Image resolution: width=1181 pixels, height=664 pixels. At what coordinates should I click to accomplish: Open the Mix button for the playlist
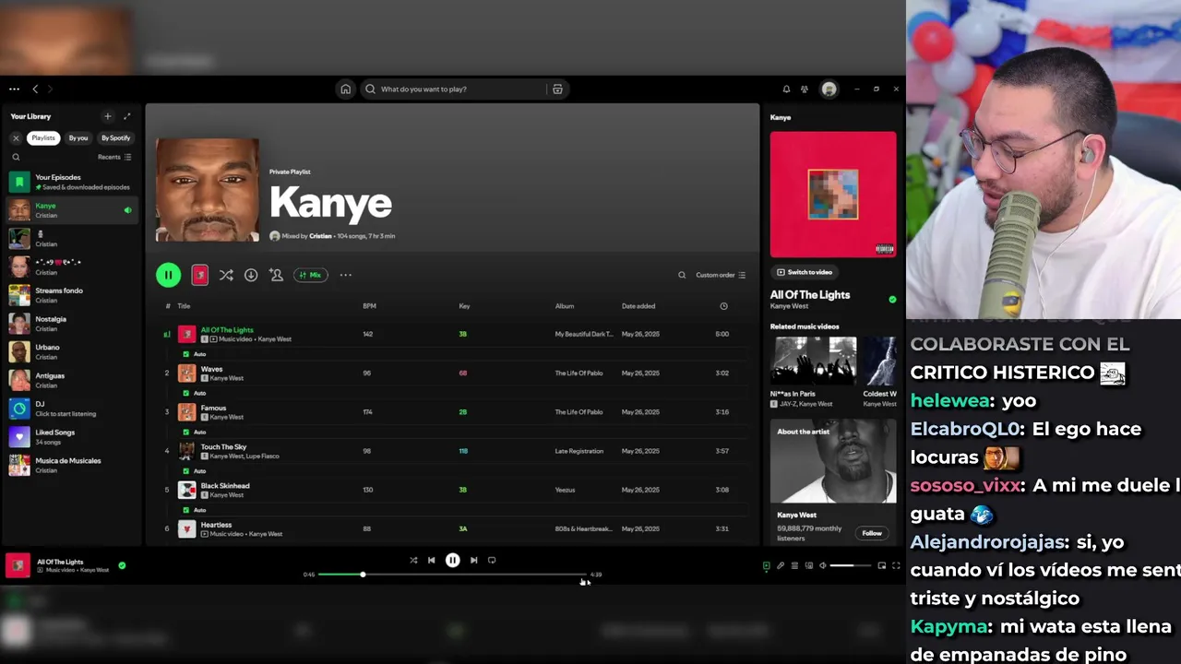coord(311,275)
